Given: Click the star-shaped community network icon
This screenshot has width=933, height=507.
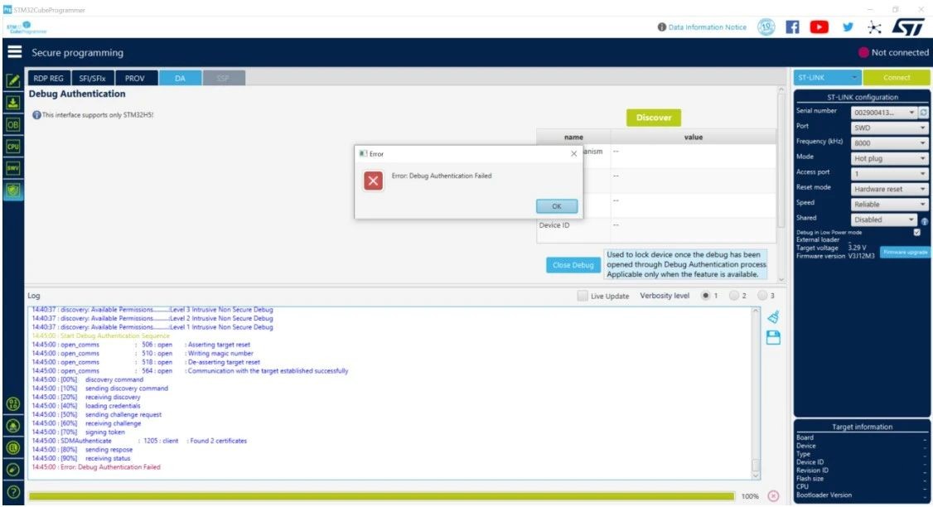Looking at the screenshot, I should (875, 27).
